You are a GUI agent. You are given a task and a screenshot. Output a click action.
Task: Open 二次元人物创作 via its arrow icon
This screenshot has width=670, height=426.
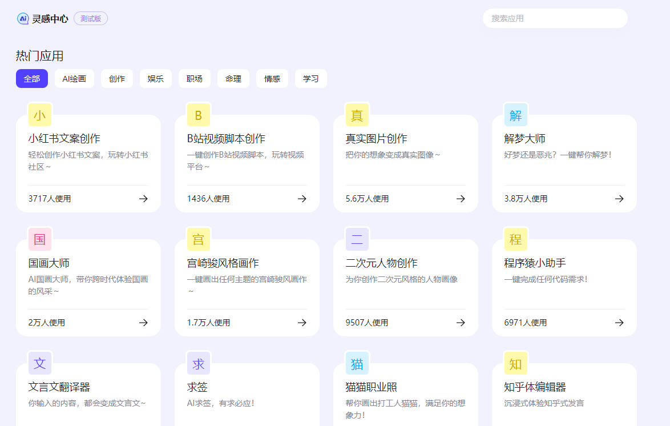coord(461,323)
